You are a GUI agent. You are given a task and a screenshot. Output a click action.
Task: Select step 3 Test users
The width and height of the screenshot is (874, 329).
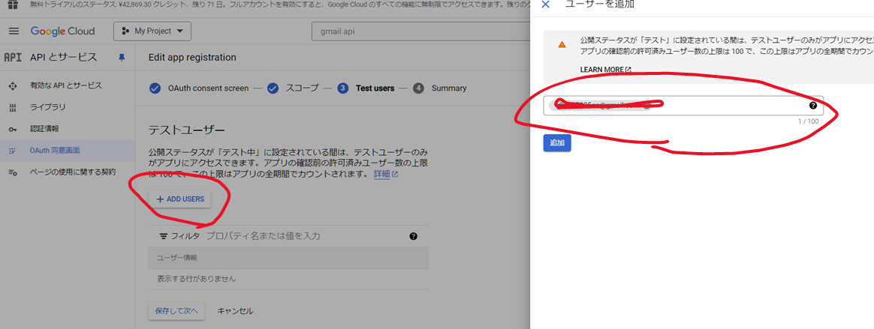[x=375, y=88]
